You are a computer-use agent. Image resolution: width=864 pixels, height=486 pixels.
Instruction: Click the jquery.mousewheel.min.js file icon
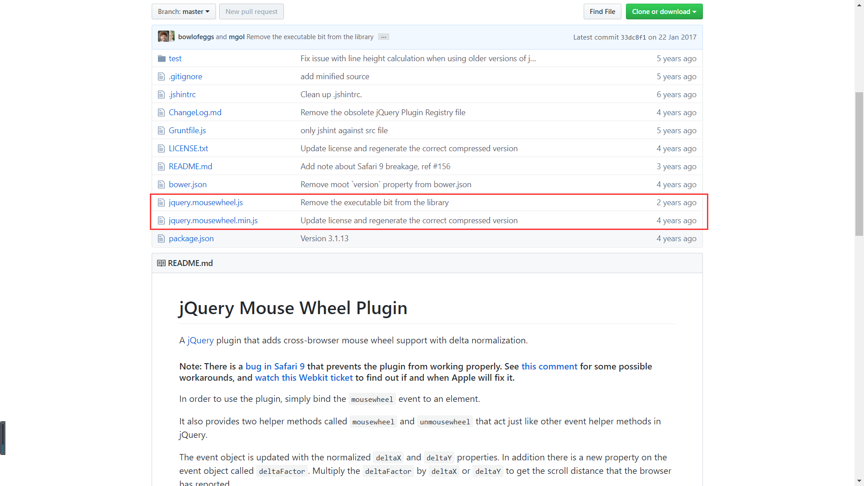coord(161,220)
